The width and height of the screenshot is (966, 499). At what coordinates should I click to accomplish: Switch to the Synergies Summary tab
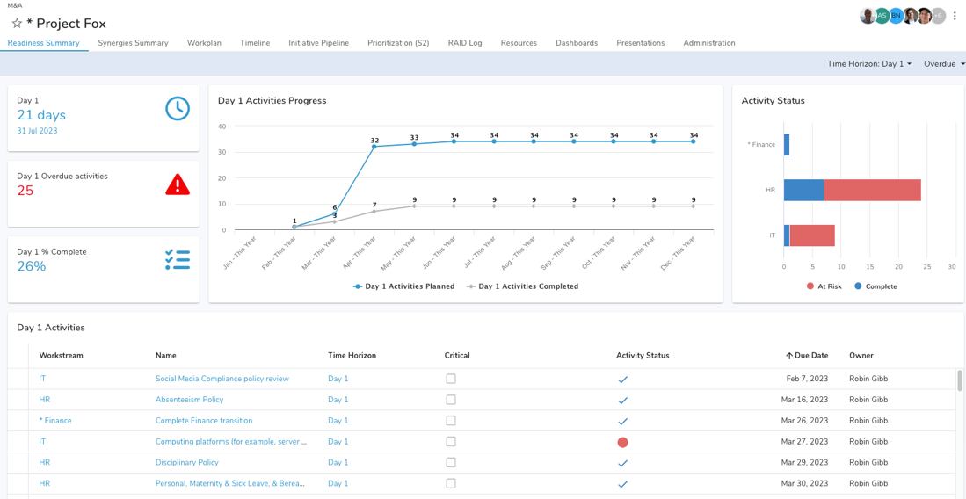point(133,43)
